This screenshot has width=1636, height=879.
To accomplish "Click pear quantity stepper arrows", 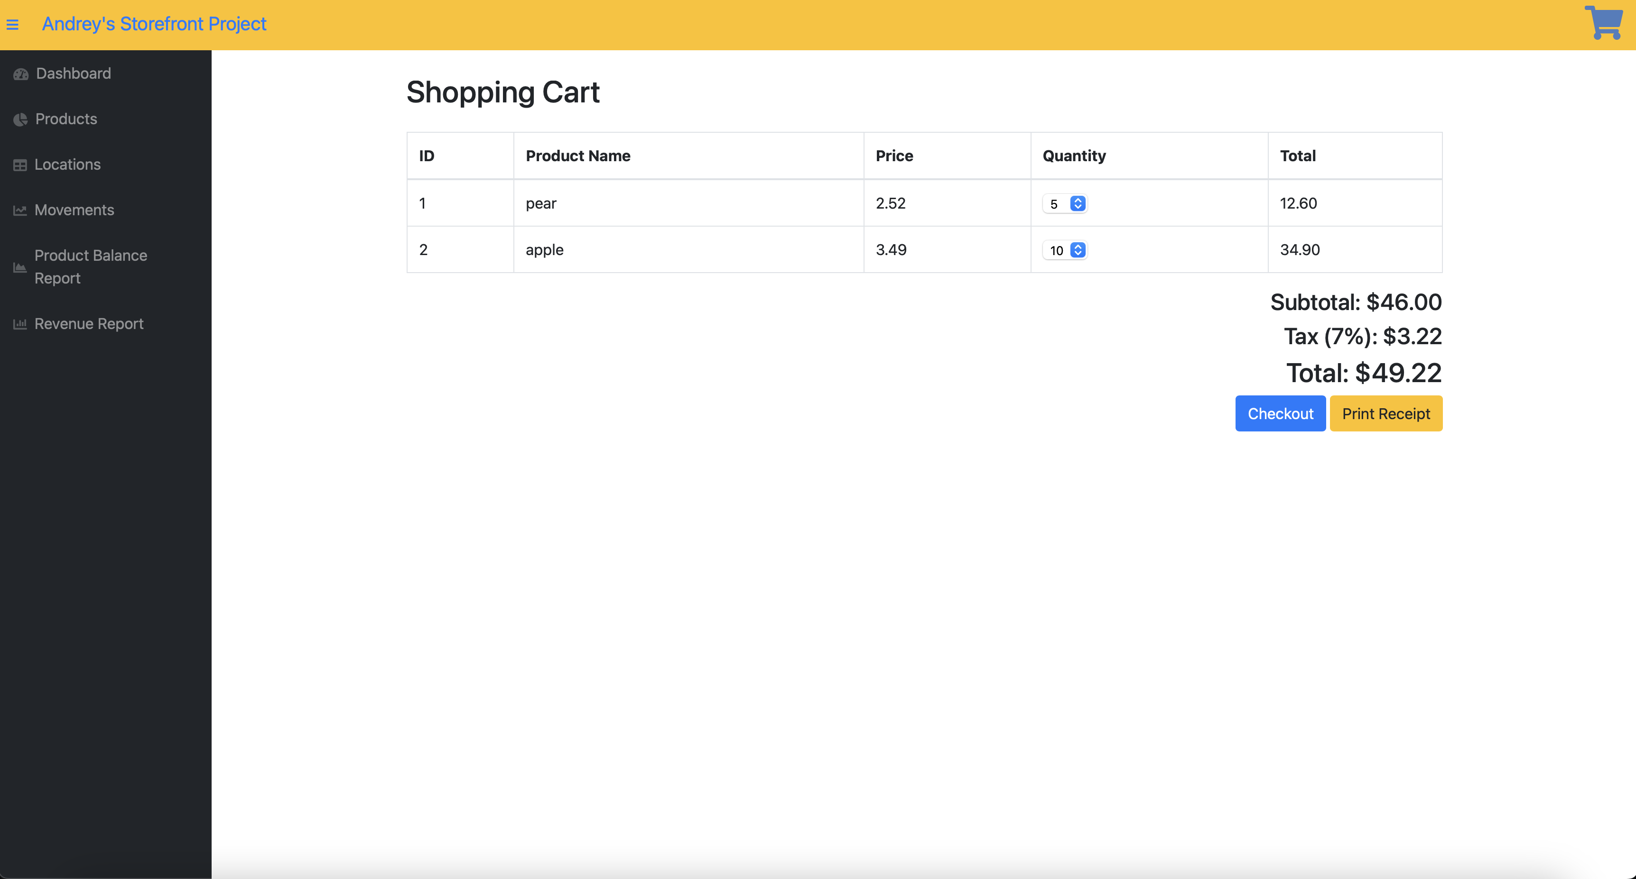I will 1077,204.
